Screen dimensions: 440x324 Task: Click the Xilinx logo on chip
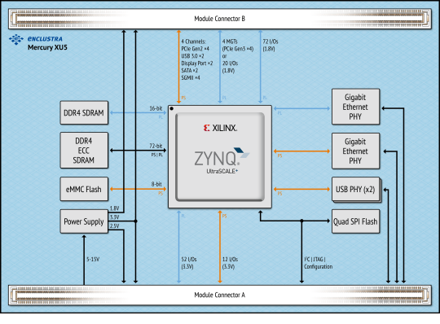tap(220, 128)
